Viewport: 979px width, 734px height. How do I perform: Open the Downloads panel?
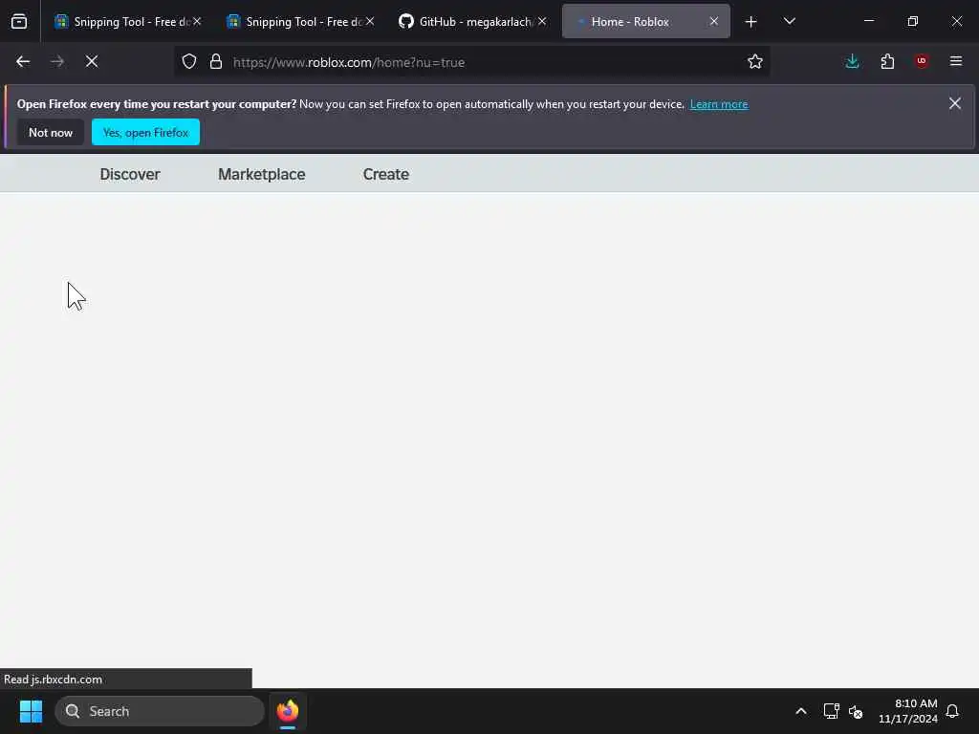click(852, 62)
